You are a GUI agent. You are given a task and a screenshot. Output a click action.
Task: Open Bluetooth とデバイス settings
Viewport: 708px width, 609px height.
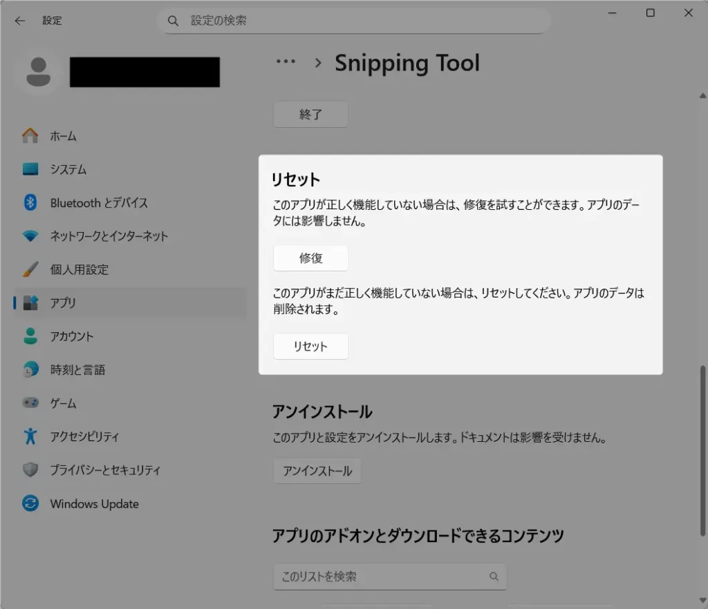pos(130,202)
